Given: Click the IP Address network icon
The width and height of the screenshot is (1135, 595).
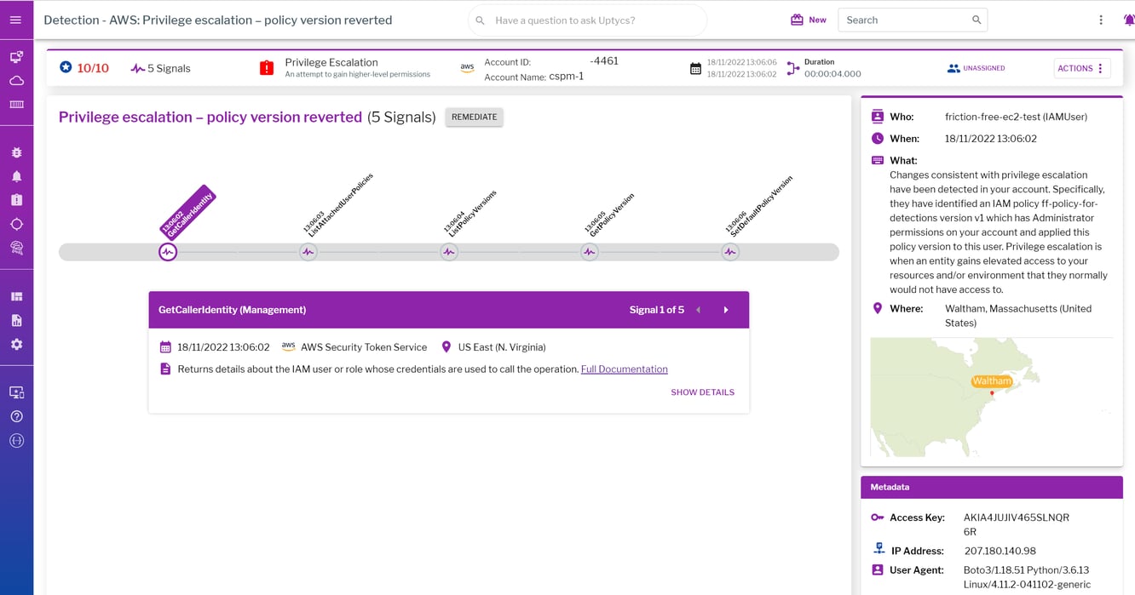Looking at the screenshot, I should coord(878,549).
